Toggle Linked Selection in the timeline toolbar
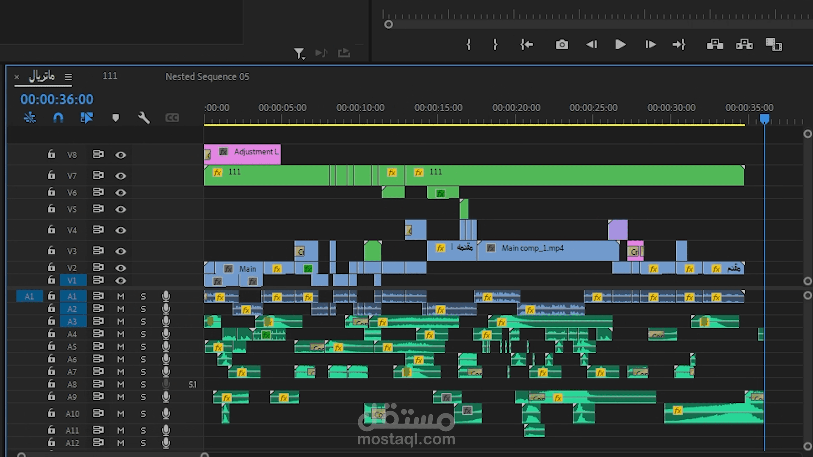This screenshot has height=457, width=813. (x=86, y=118)
